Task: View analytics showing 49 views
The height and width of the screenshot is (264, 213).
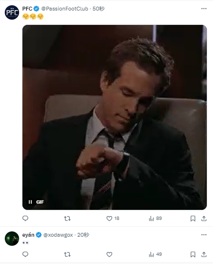Action: [x=155, y=254]
